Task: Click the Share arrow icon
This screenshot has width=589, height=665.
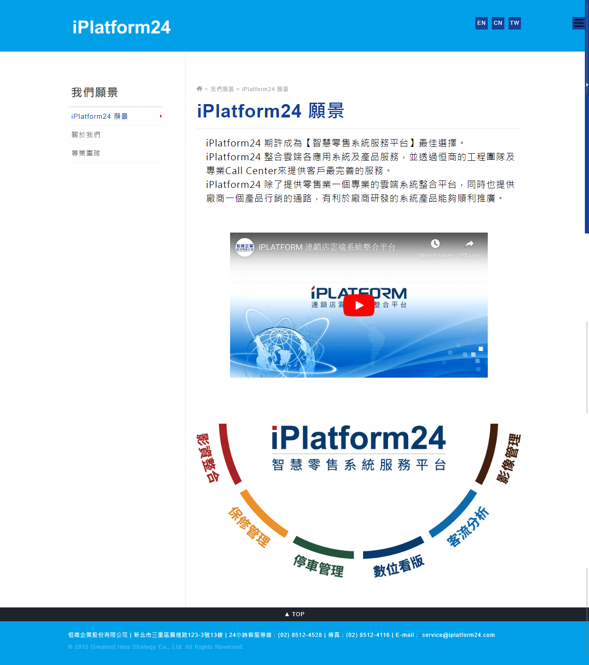Action: [469, 244]
